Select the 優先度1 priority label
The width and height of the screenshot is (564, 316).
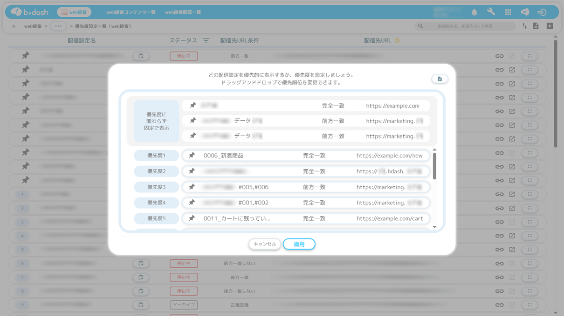[x=156, y=156]
